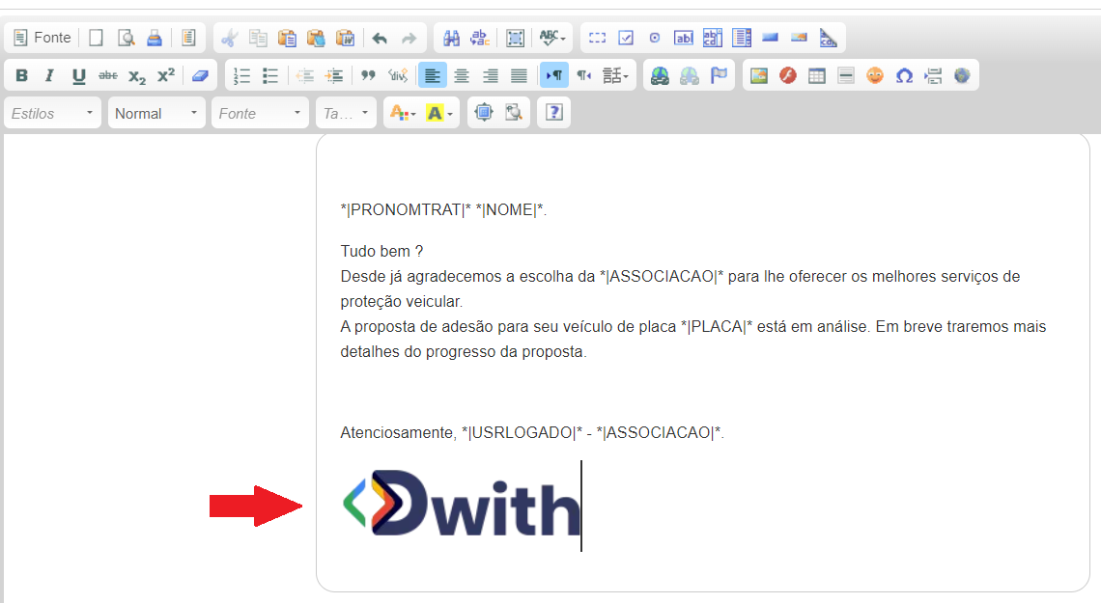Open Find with the binoculars icon
This screenshot has width=1101, height=603.
[x=451, y=38]
